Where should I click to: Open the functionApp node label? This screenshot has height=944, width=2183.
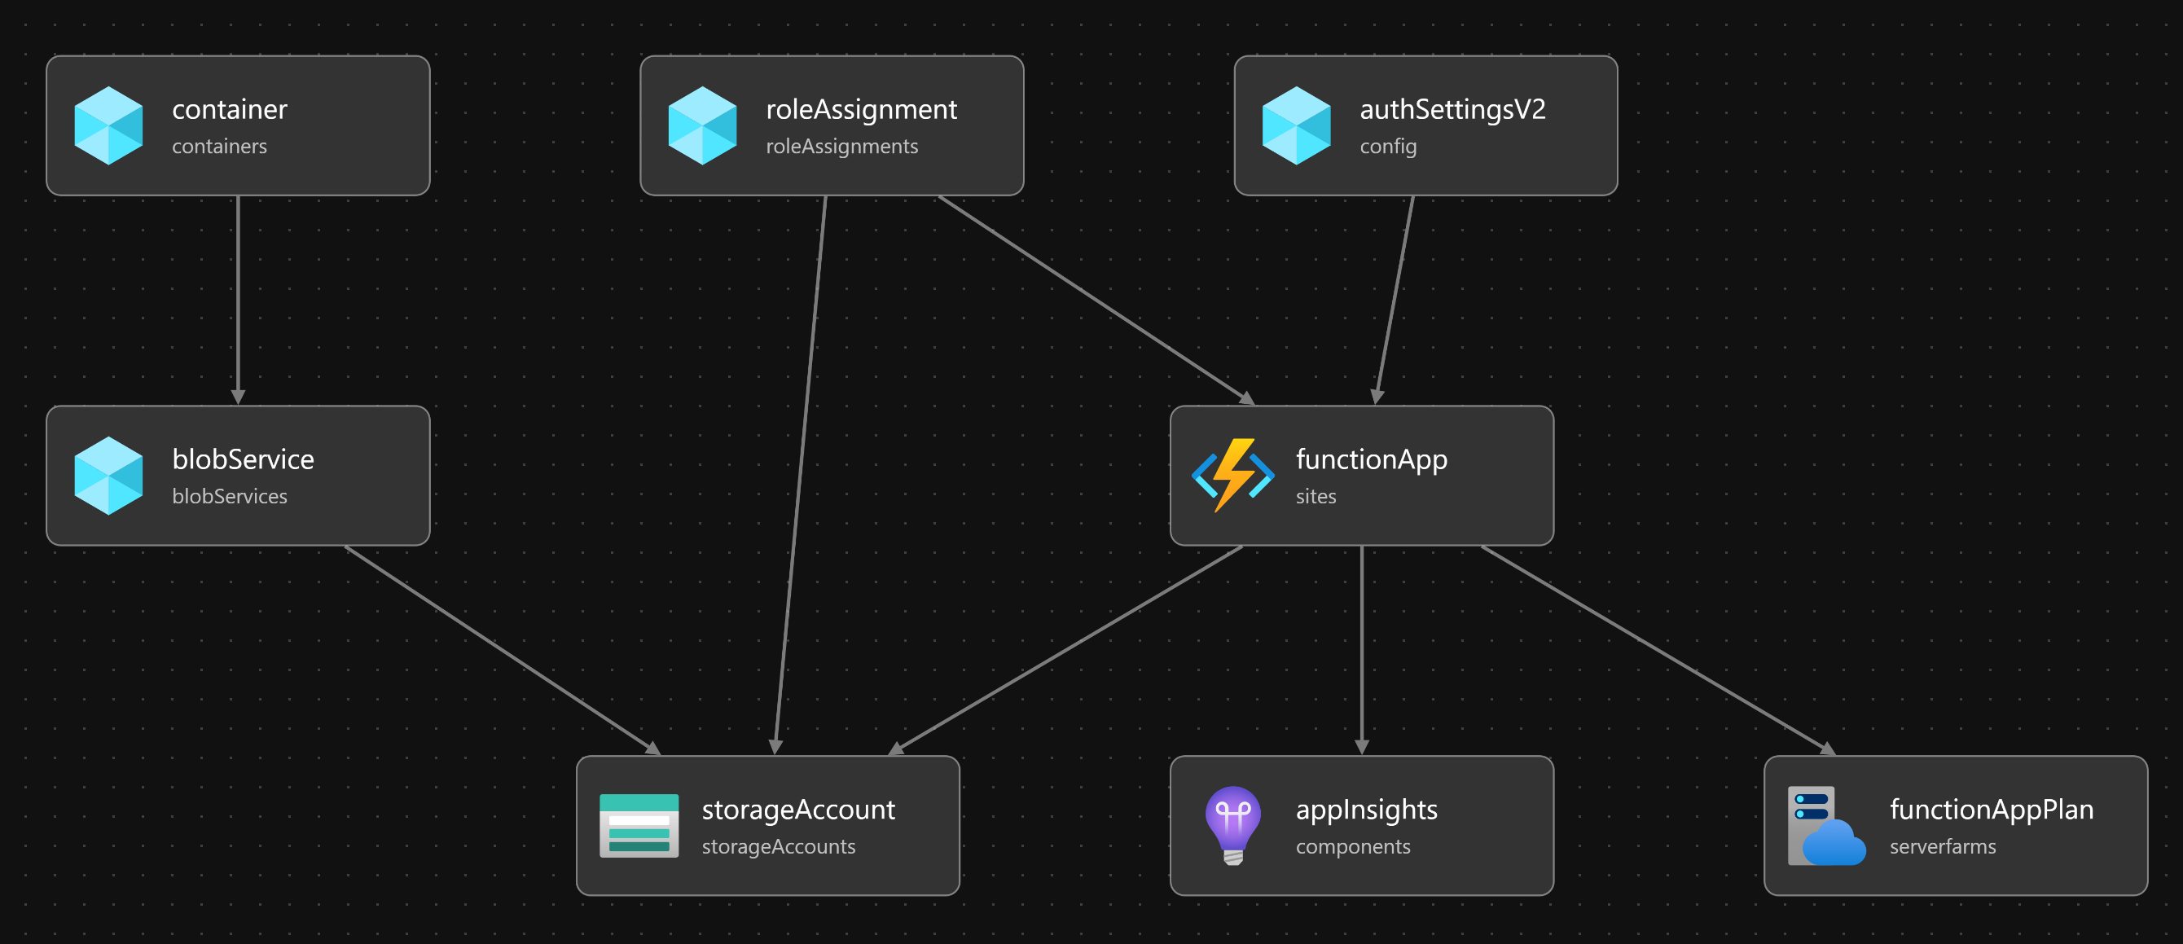click(1371, 459)
